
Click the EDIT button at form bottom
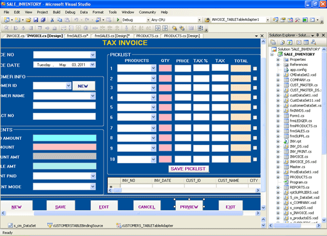[104, 206]
